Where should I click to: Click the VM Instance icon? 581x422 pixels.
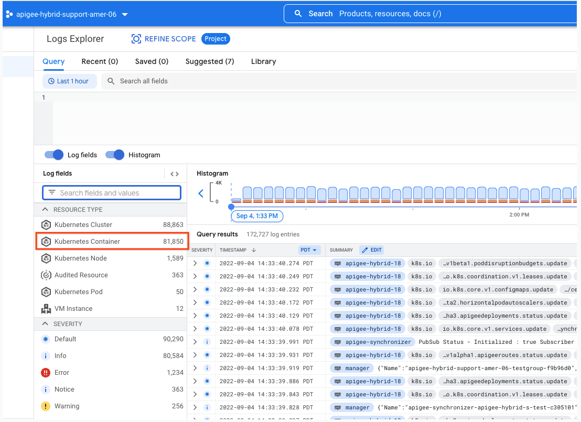pyautogui.click(x=46, y=309)
